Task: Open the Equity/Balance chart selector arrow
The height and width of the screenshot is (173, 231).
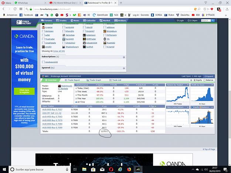Action: click(x=212, y=107)
